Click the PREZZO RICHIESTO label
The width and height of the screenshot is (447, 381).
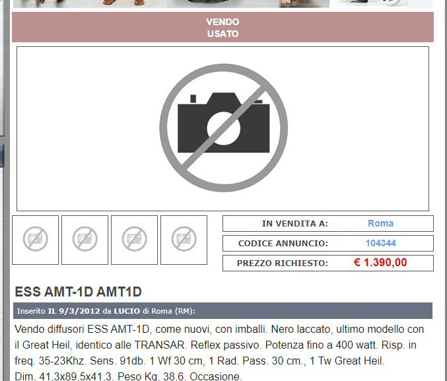[283, 263]
